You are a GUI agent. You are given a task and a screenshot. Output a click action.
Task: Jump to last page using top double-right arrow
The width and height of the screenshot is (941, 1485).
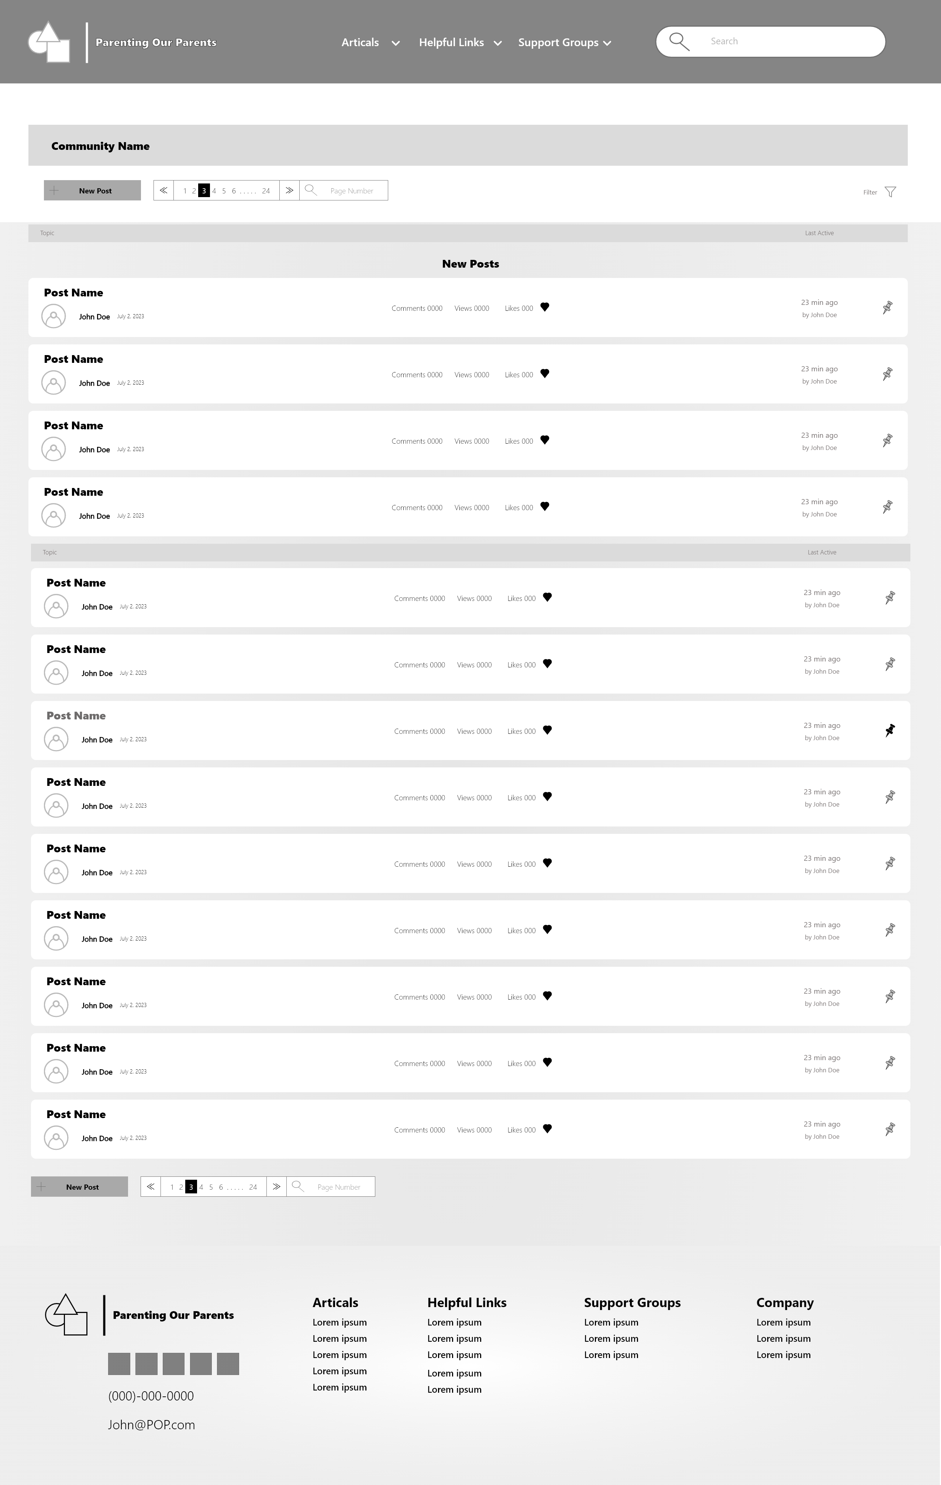(289, 190)
